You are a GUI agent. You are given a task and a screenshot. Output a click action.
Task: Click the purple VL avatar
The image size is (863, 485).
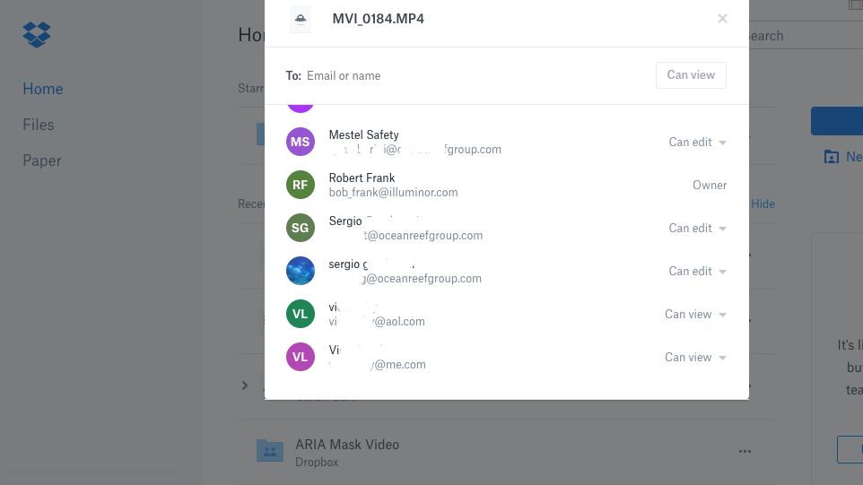click(301, 357)
